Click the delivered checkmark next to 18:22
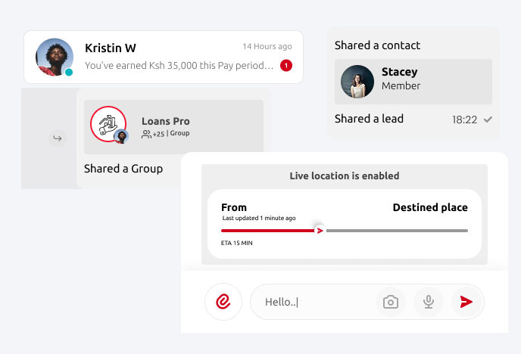This screenshot has width=521, height=354. pos(488,120)
